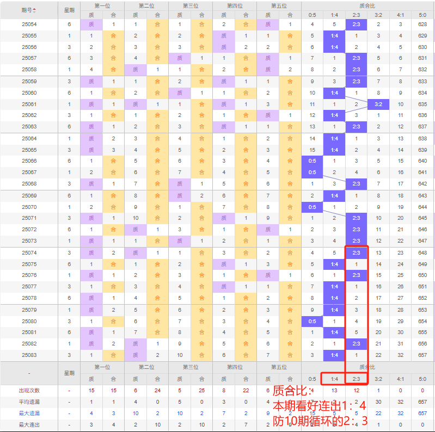435x432 pixels.
Task: Click issue number 25069 in 期号 column
Action: 29,195
